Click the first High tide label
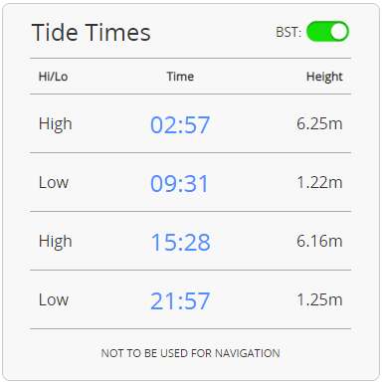This screenshot has width=383, height=384. (x=55, y=124)
